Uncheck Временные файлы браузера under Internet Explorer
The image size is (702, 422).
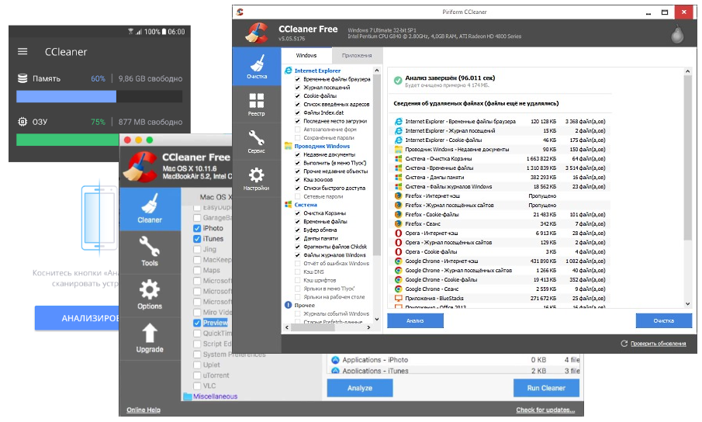click(x=297, y=79)
